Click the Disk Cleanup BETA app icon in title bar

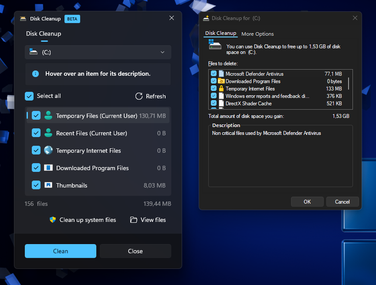(x=23, y=19)
